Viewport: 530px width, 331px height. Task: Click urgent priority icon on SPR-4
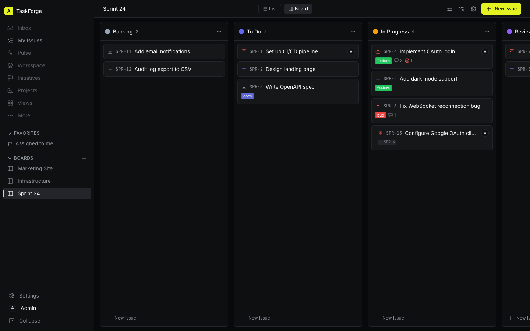click(x=378, y=51)
